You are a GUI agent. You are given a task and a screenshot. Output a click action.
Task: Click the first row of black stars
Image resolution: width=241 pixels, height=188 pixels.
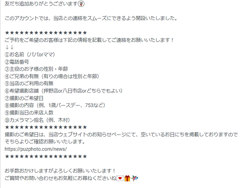pyautogui.click(x=46, y=32)
